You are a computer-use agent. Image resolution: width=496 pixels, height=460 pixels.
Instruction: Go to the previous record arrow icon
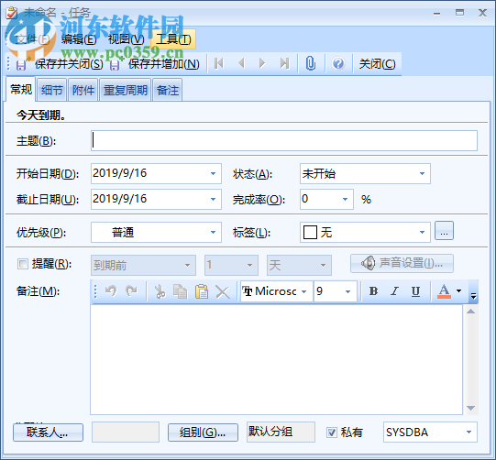click(242, 63)
